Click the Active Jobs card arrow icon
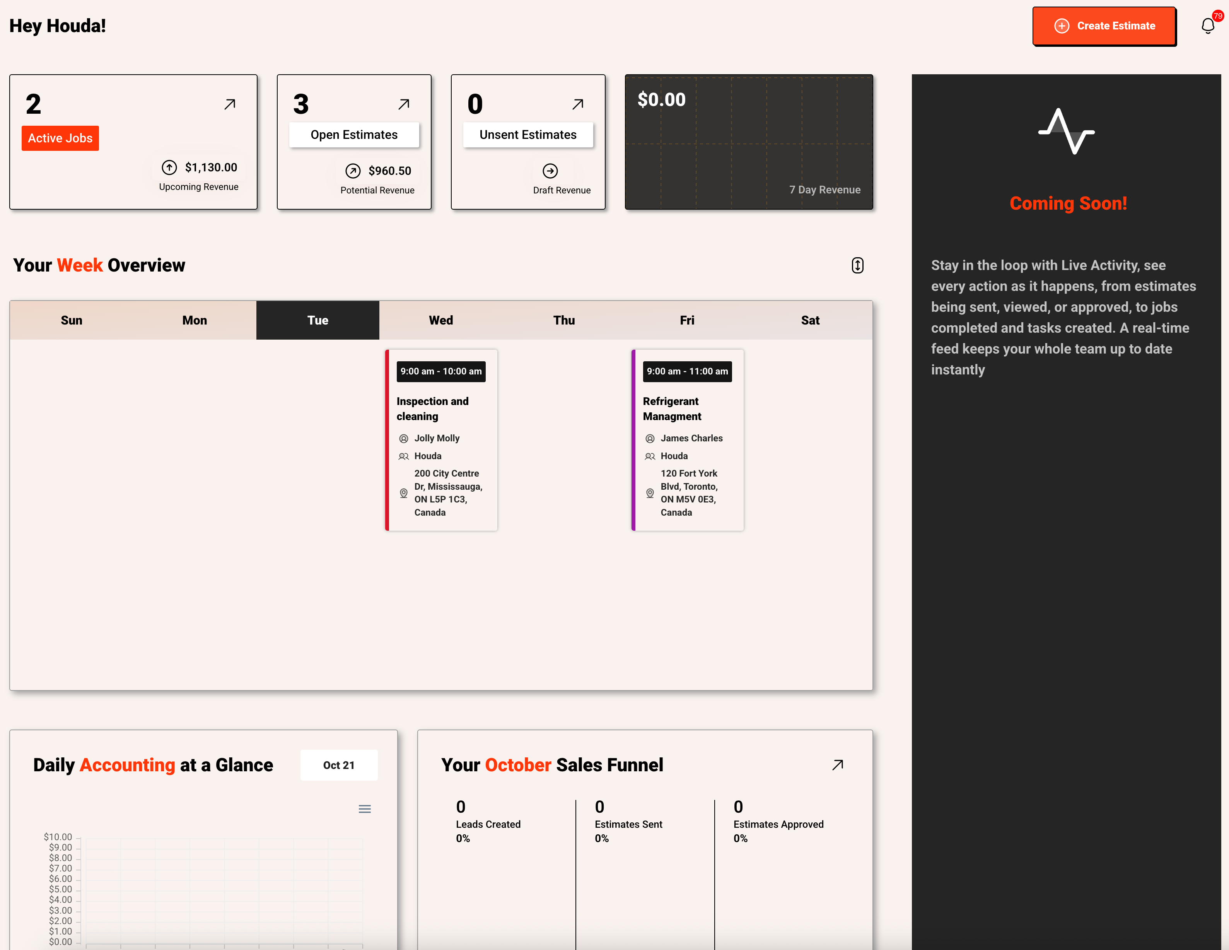1229x950 pixels. pos(230,104)
